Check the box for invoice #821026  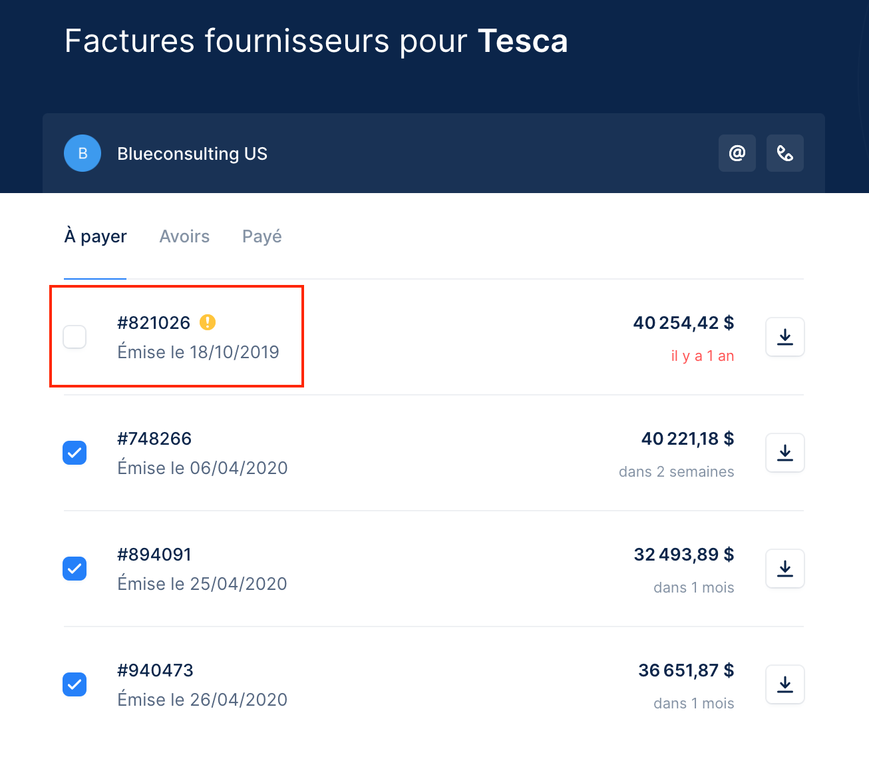(75, 337)
